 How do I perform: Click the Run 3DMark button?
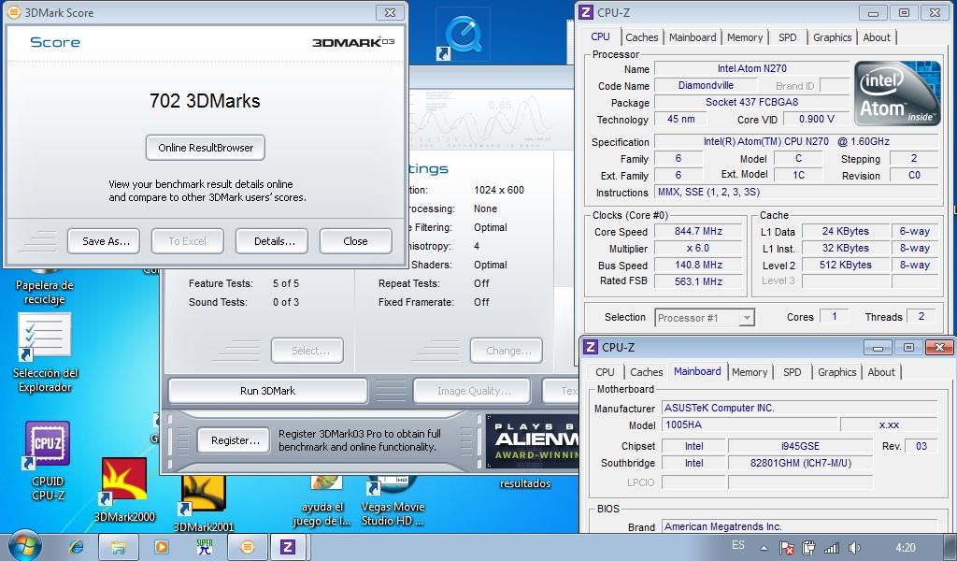(x=268, y=391)
